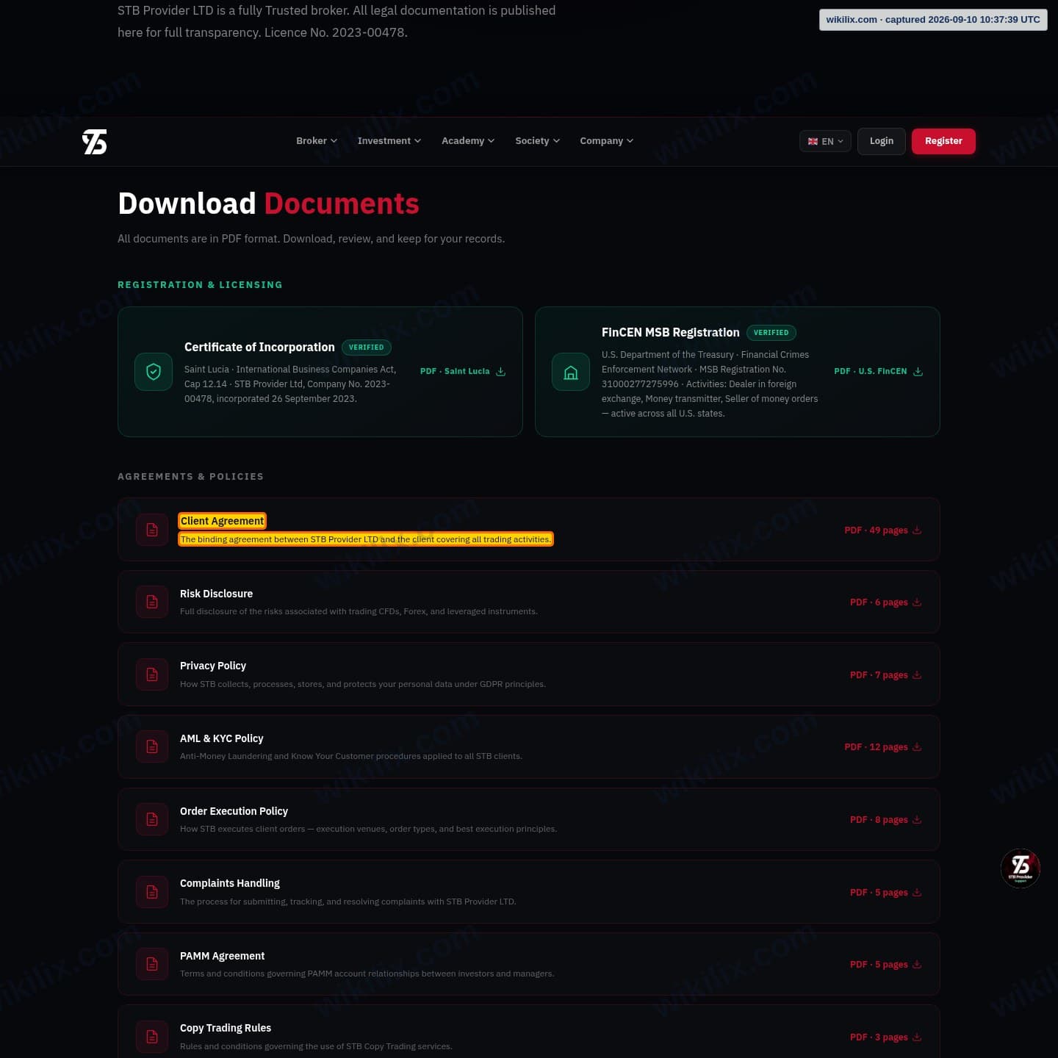The width and height of the screenshot is (1058, 1058).
Task: Click the building icon on FinCEN MSB Registration
Action: pos(571,372)
